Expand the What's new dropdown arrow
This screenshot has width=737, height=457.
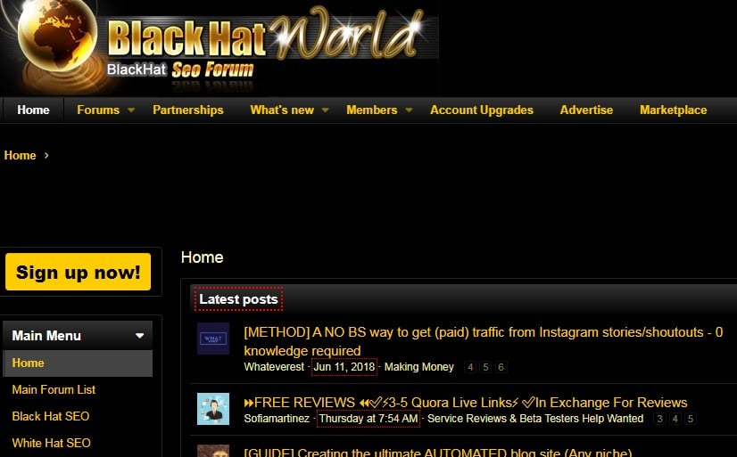[x=326, y=110]
